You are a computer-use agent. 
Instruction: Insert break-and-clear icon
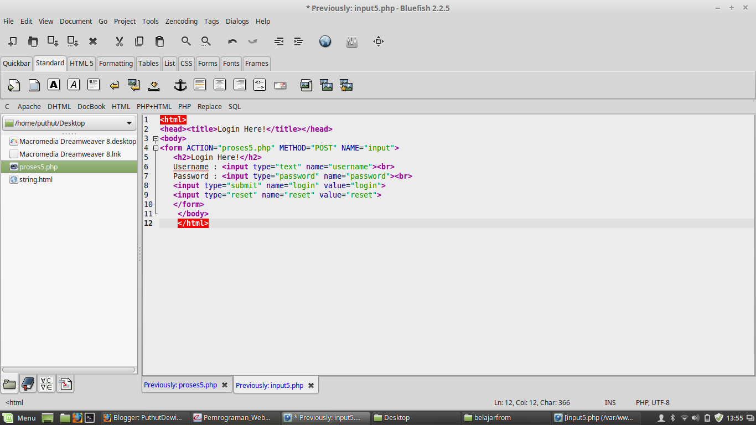click(x=134, y=85)
